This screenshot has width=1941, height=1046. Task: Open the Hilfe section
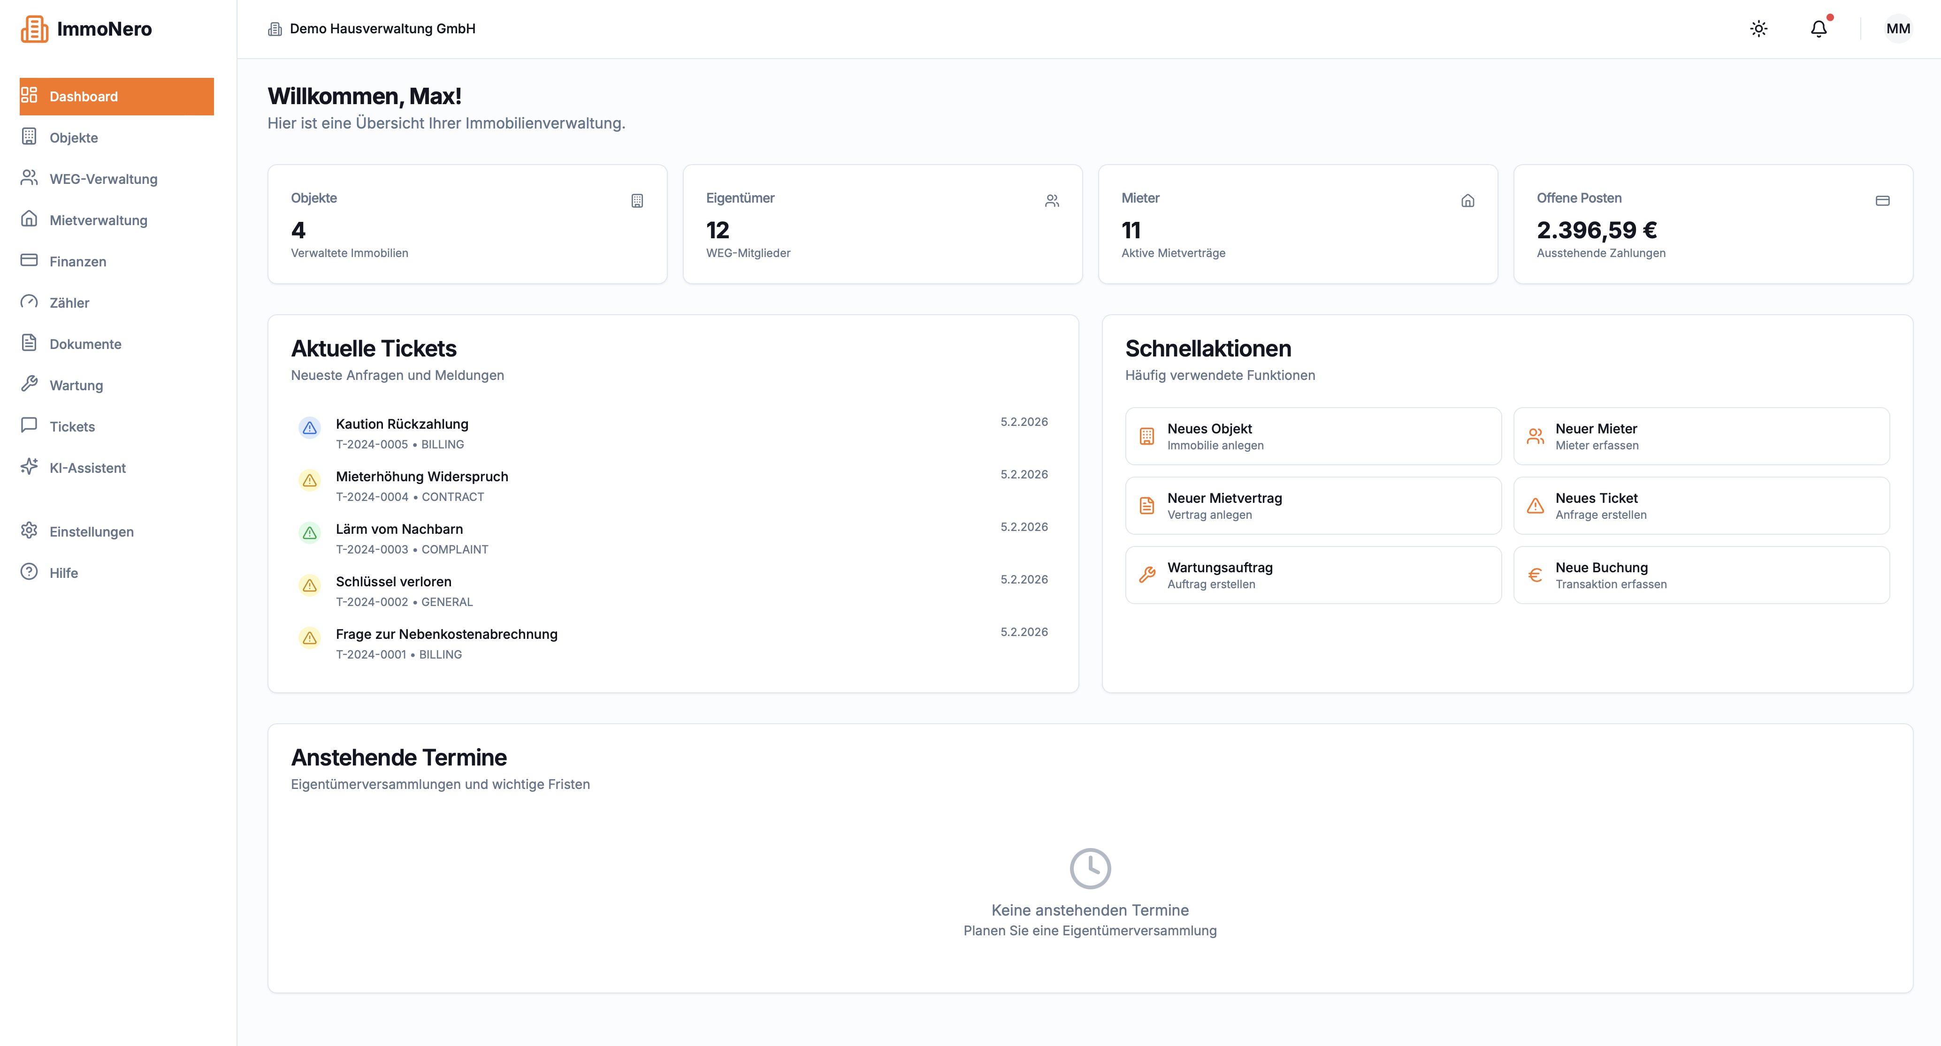[63, 572]
